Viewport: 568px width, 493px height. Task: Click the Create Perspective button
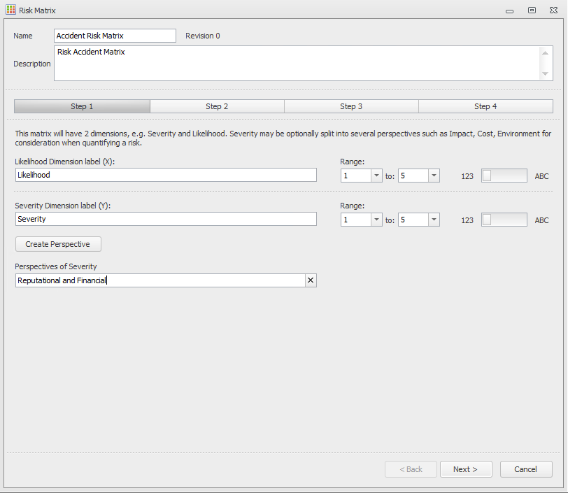click(x=58, y=244)
